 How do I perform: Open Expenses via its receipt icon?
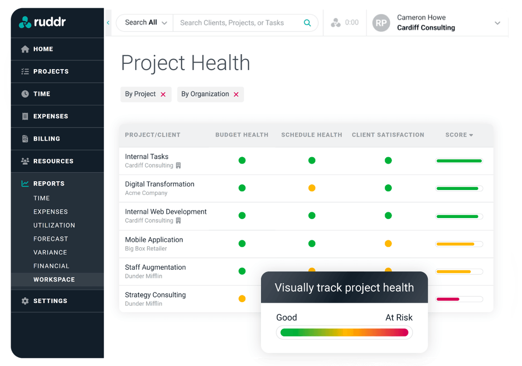click(24, 116)
